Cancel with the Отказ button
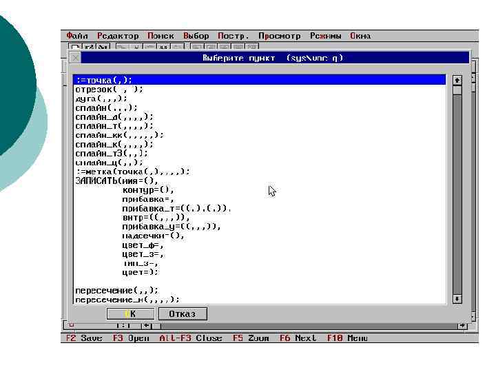 click(x=183, y=314)
